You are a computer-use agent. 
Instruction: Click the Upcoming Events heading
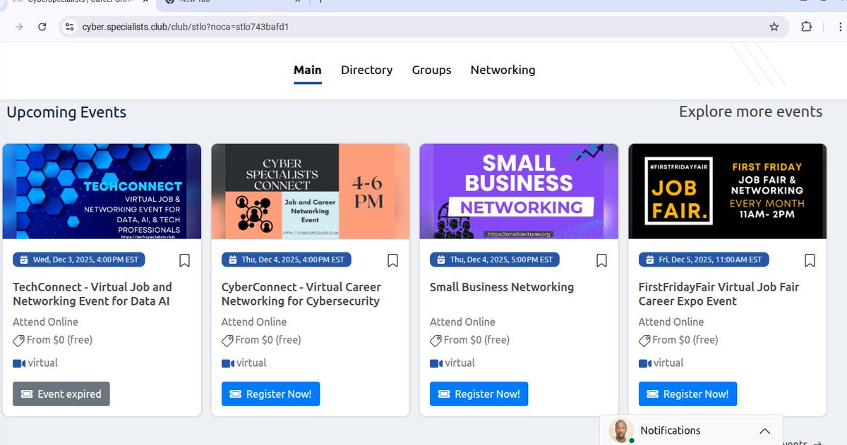coord(66,112)
